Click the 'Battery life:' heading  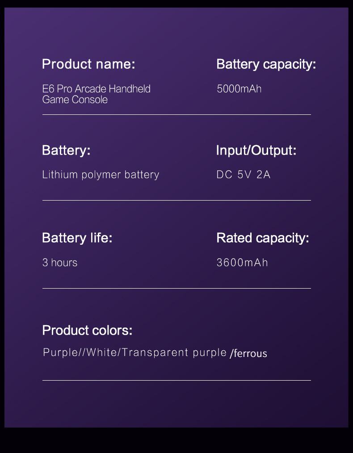click(77, 238)
